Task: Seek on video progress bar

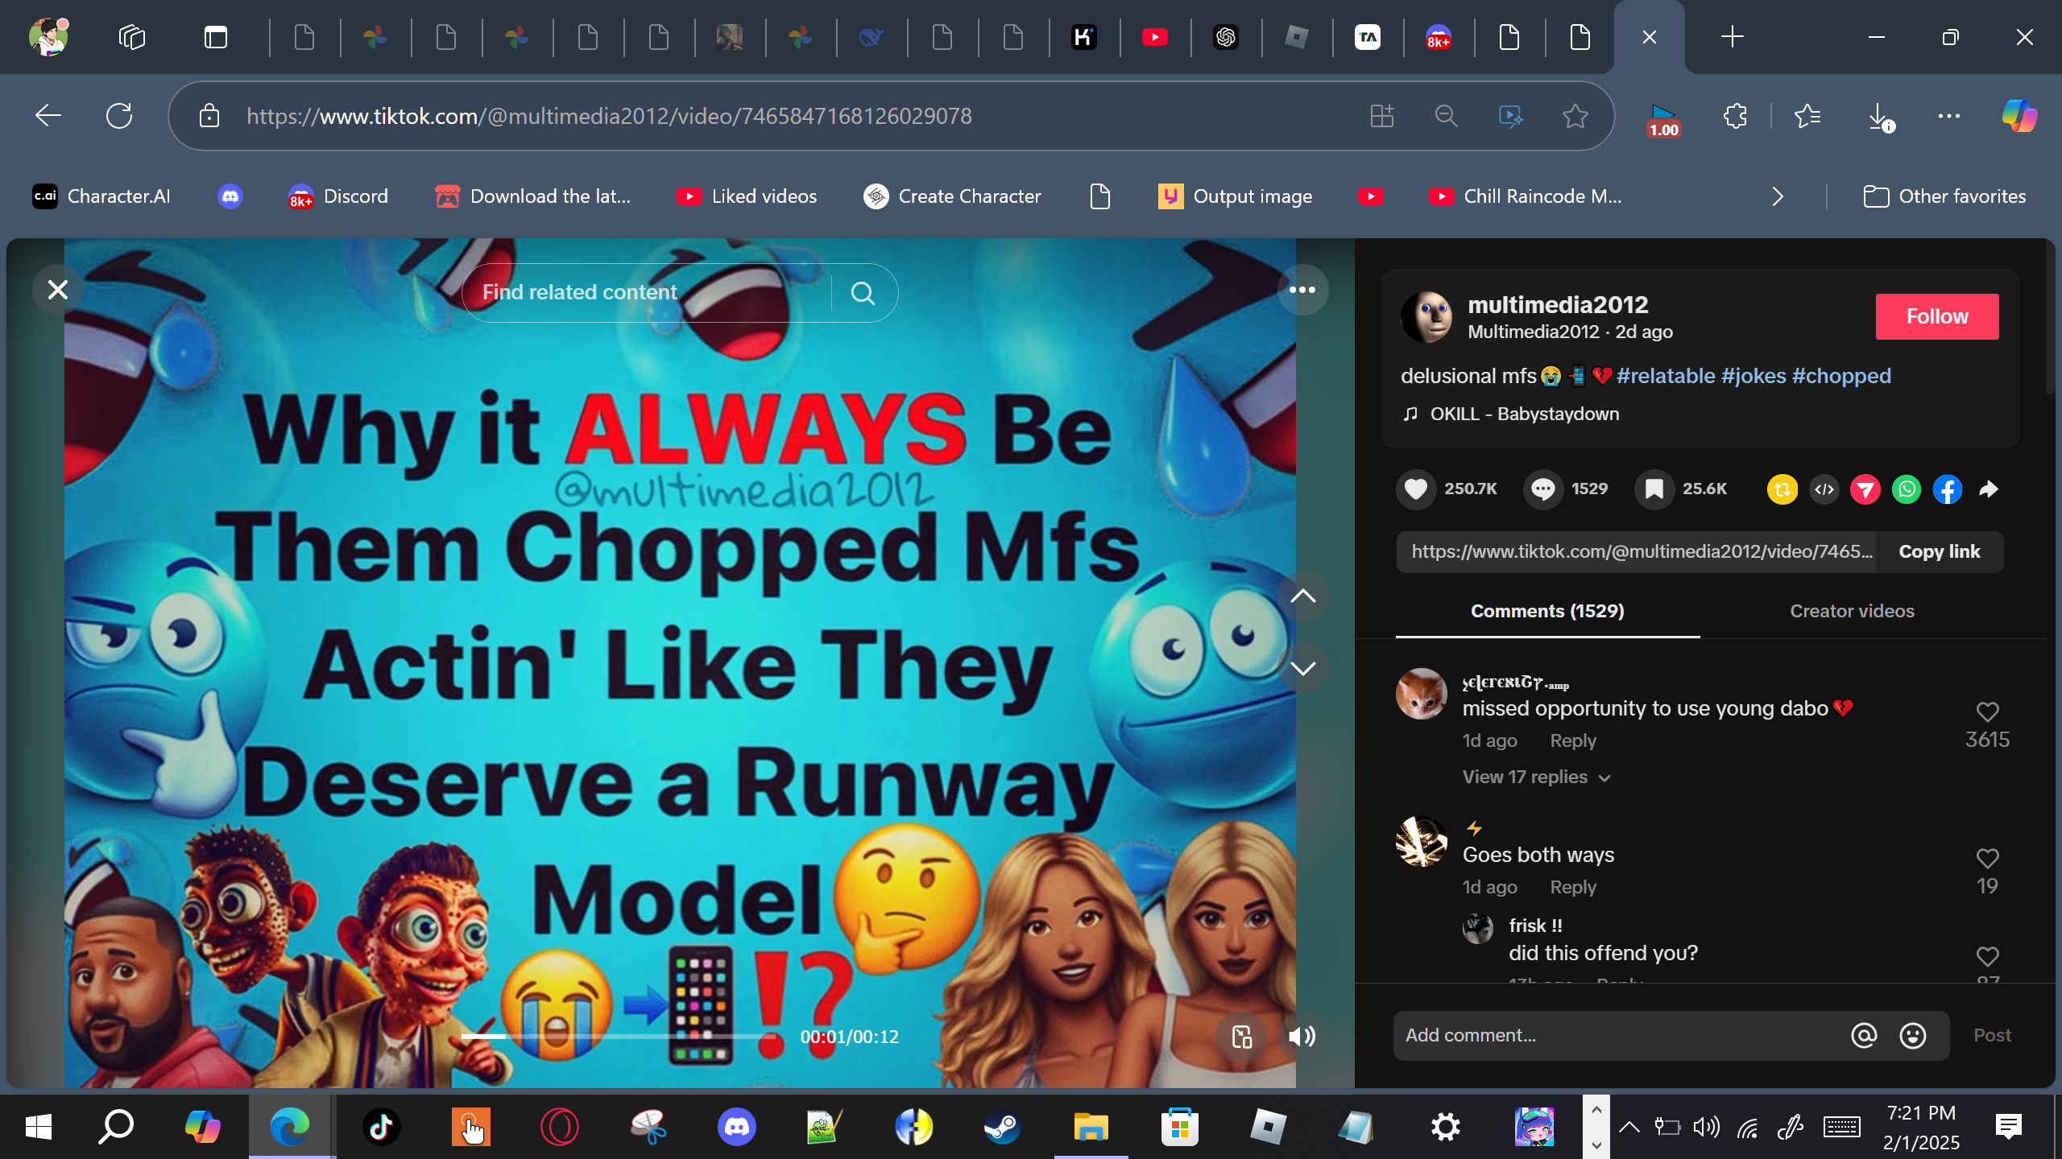Action: click(619, 1036)
